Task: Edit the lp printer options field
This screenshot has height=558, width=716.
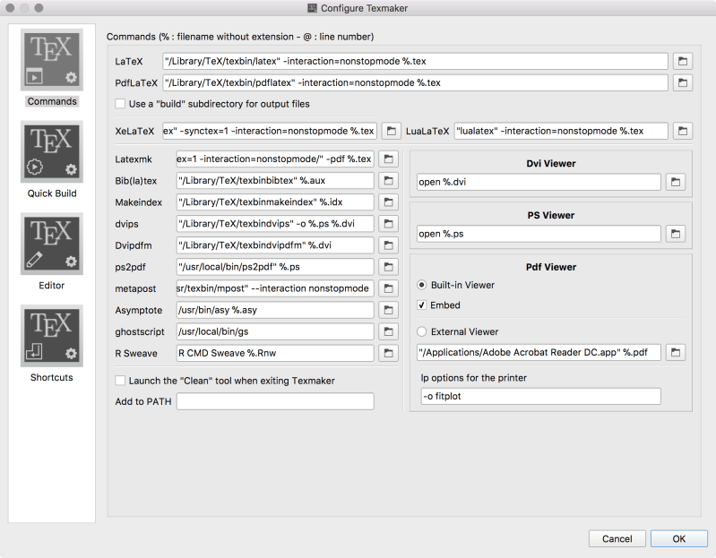Action: (x=540, y=396)
